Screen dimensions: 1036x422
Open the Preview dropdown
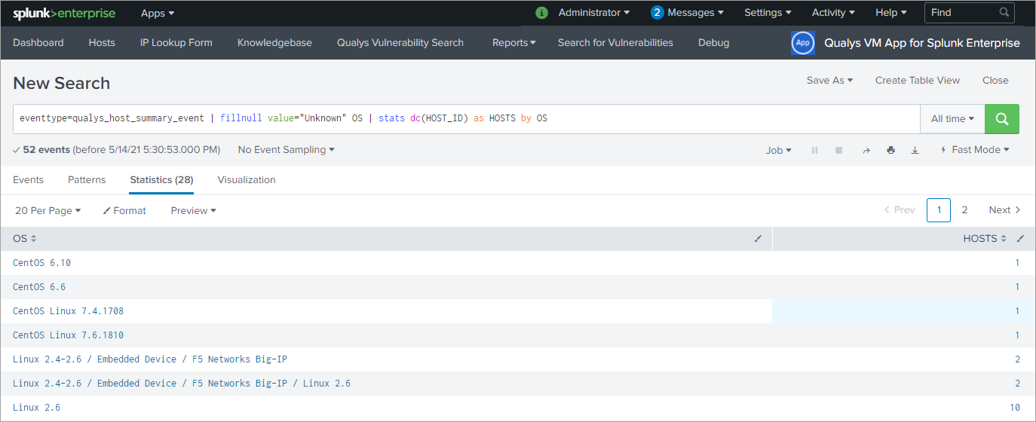(x=193, y=211)
